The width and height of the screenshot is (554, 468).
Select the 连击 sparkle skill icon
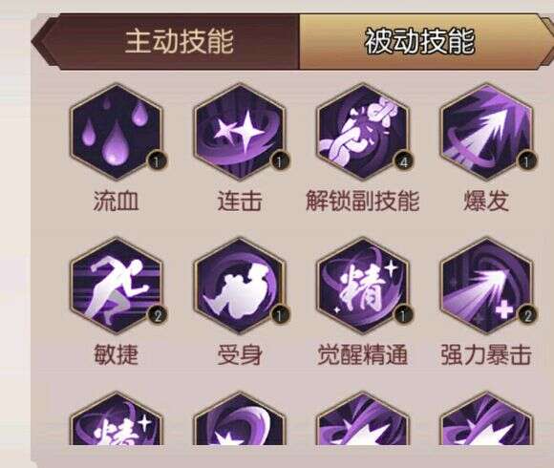coord(240,132)
